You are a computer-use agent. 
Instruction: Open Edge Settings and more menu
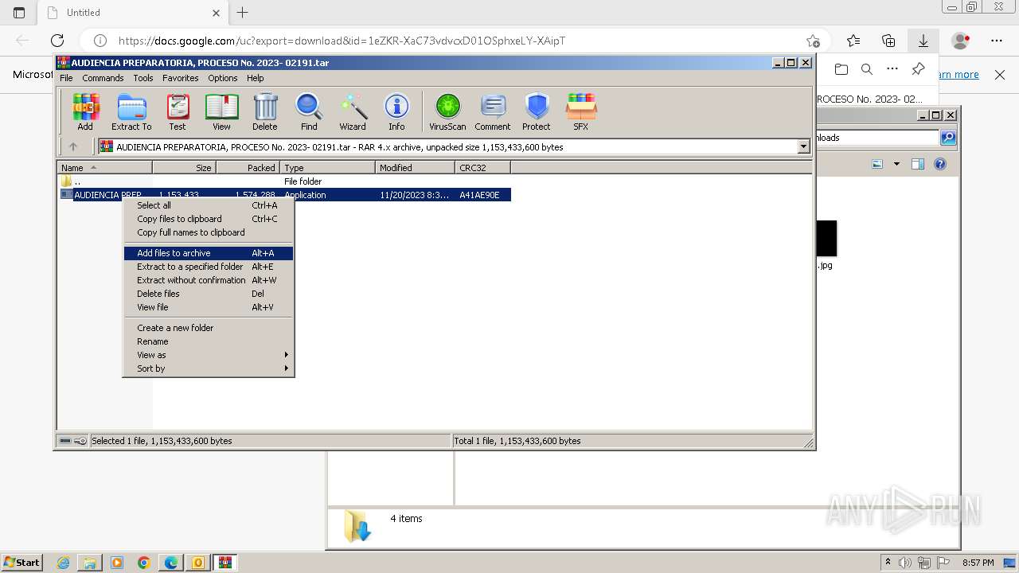click(x=997, y=41)
